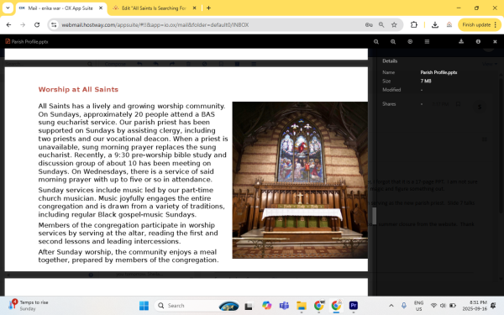Open File Explorer from the taskbar
The image size is (504, 315).
point(302,306)
